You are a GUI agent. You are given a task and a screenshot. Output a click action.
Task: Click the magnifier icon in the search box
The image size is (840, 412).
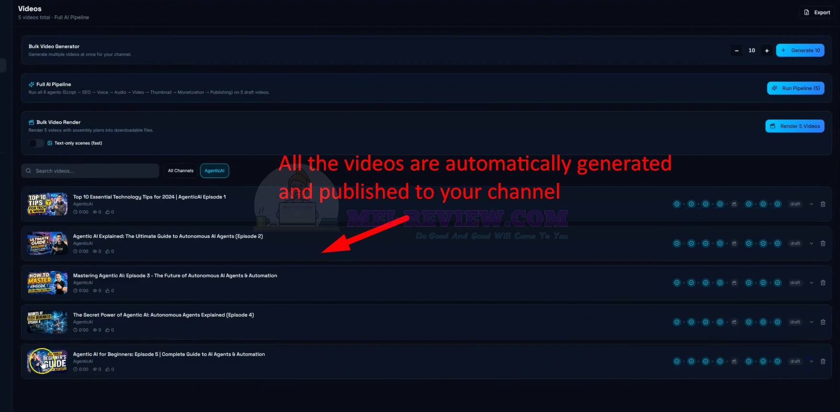click(29, 171)
